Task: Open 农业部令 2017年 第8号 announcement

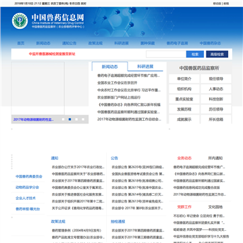Action: [138, 208]
